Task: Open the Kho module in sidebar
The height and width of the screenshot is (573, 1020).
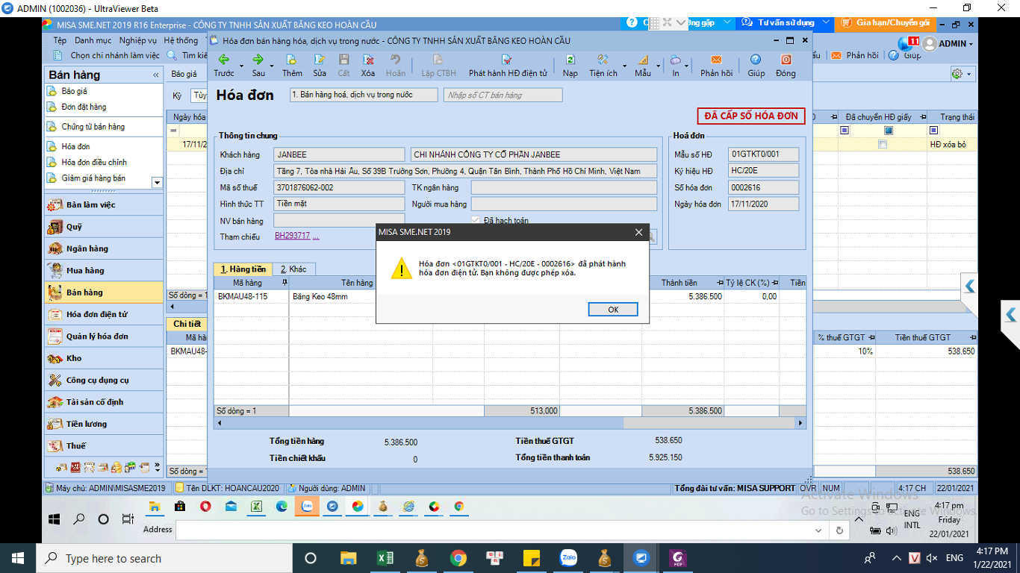Action: tap(104, 358)
